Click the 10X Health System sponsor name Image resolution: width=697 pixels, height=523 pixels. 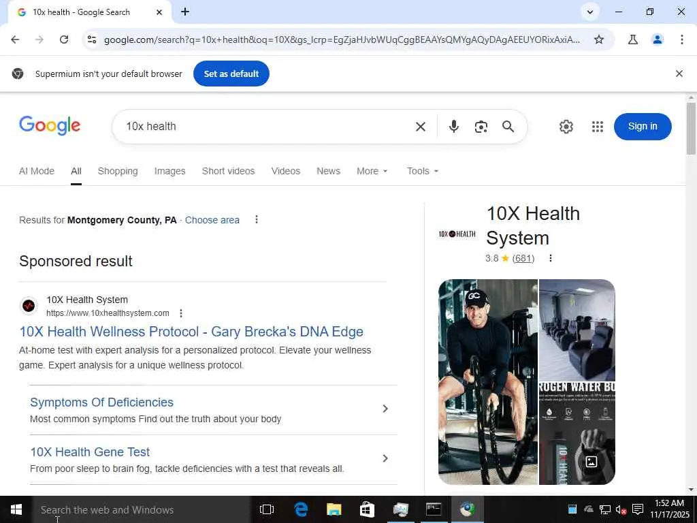pos(87,300)
